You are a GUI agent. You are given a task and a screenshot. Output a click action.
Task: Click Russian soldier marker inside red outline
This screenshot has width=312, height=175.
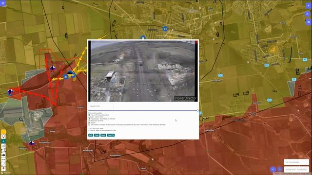click(x=53, y=69)
